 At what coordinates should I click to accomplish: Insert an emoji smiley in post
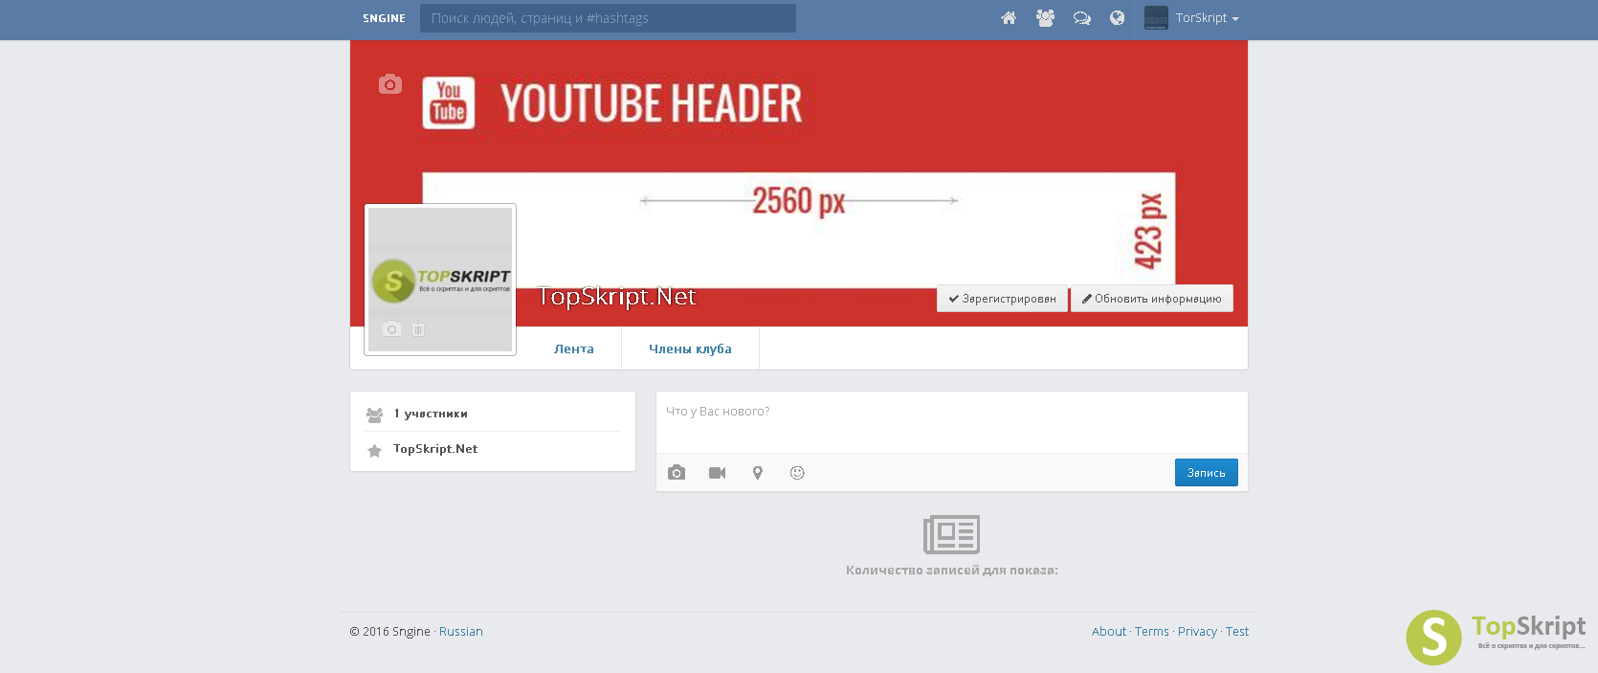click(797, 473)
